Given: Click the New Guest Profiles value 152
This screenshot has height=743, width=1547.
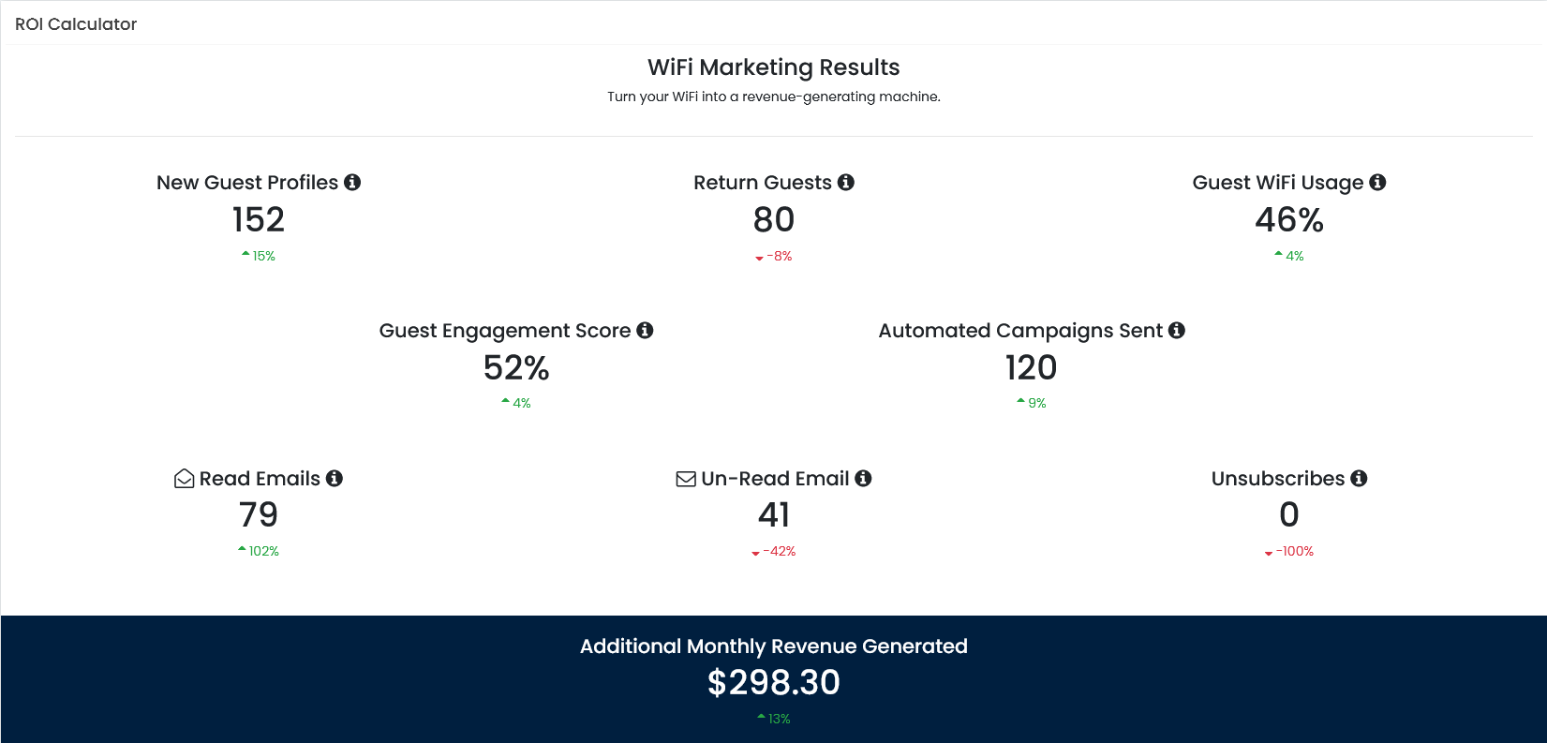Looking at the screenshot, I should point(259,219).
